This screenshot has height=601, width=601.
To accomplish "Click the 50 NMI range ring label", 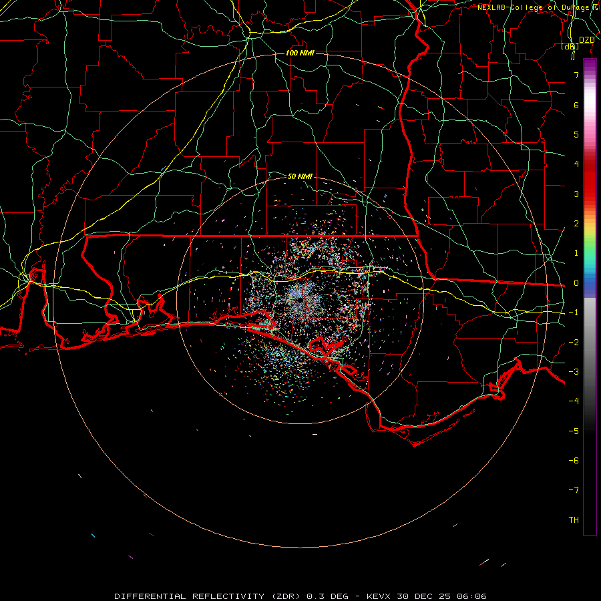I will [300, 176].
